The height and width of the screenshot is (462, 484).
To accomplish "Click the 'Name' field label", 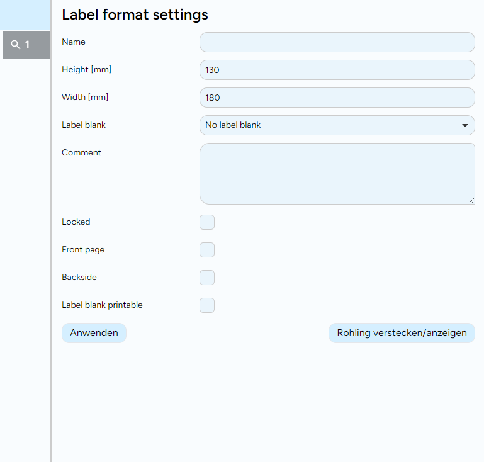I will (x=74, y=42).
